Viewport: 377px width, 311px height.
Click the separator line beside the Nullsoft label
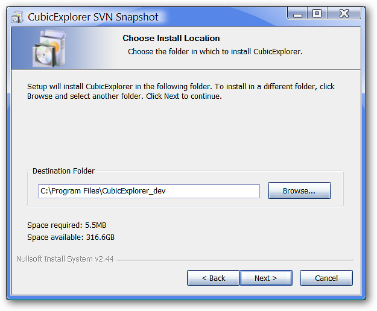[235, 260]
